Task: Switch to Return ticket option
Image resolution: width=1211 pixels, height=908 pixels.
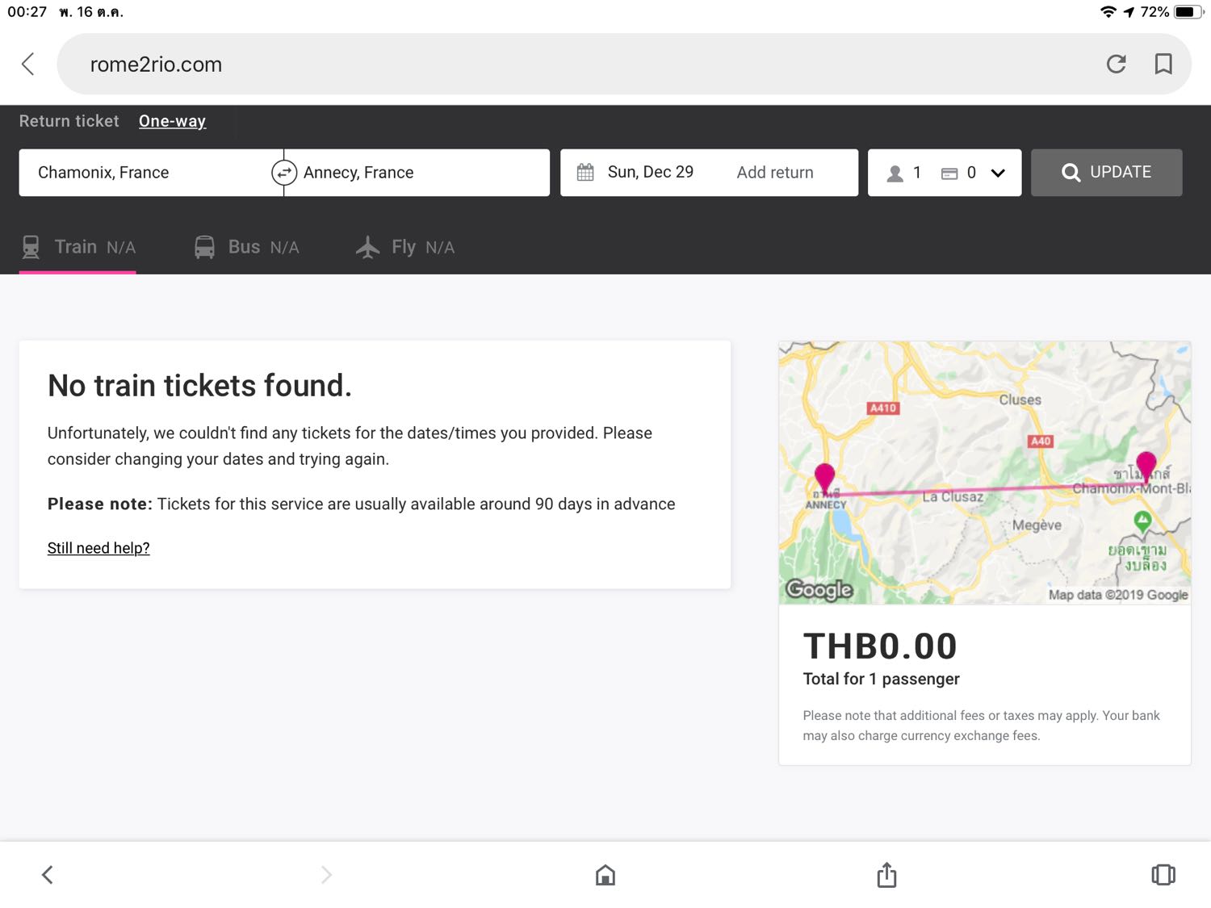Action: click(x=69, y=121)
